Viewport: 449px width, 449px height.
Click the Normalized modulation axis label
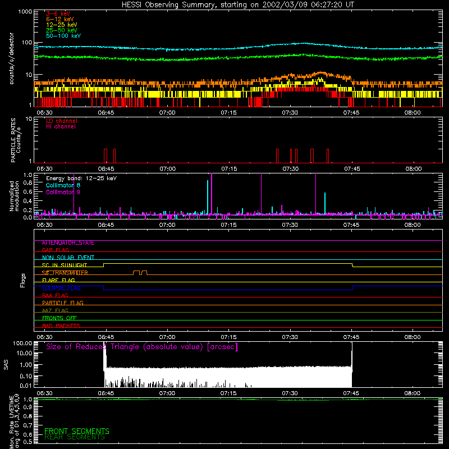point(14,196)
